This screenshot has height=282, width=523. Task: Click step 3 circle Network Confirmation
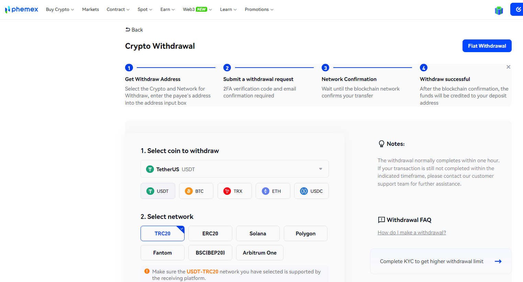[325, 68]
